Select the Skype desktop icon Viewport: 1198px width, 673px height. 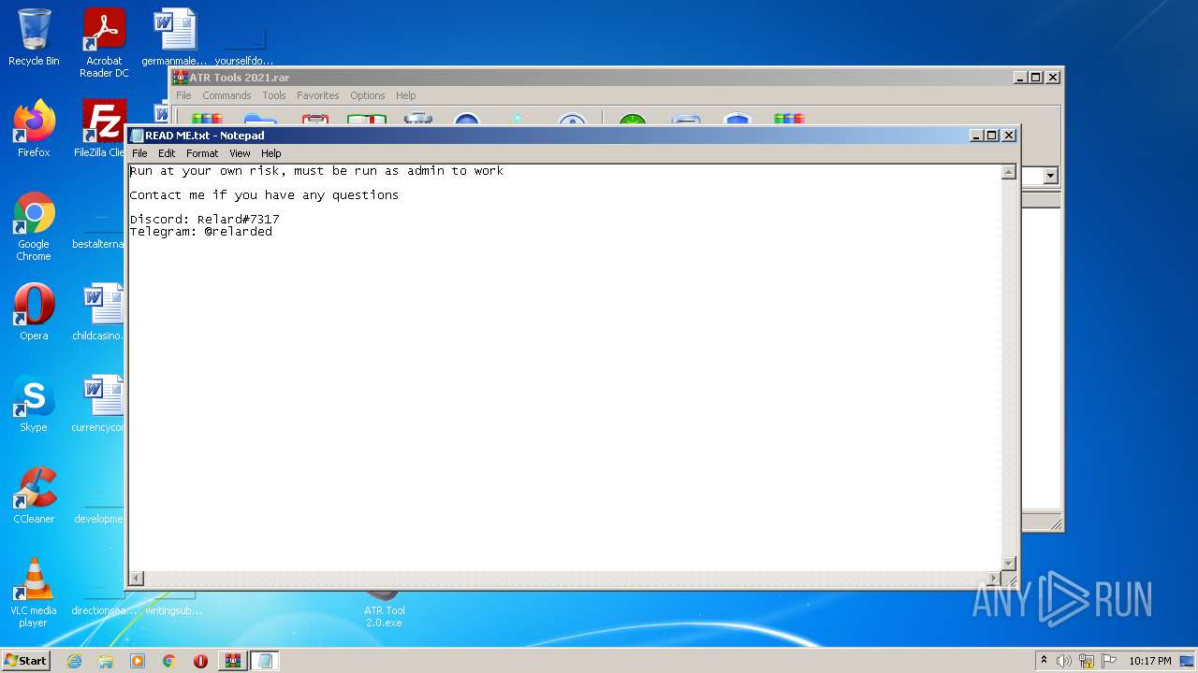pyautogui.click(x=34, y=404)
